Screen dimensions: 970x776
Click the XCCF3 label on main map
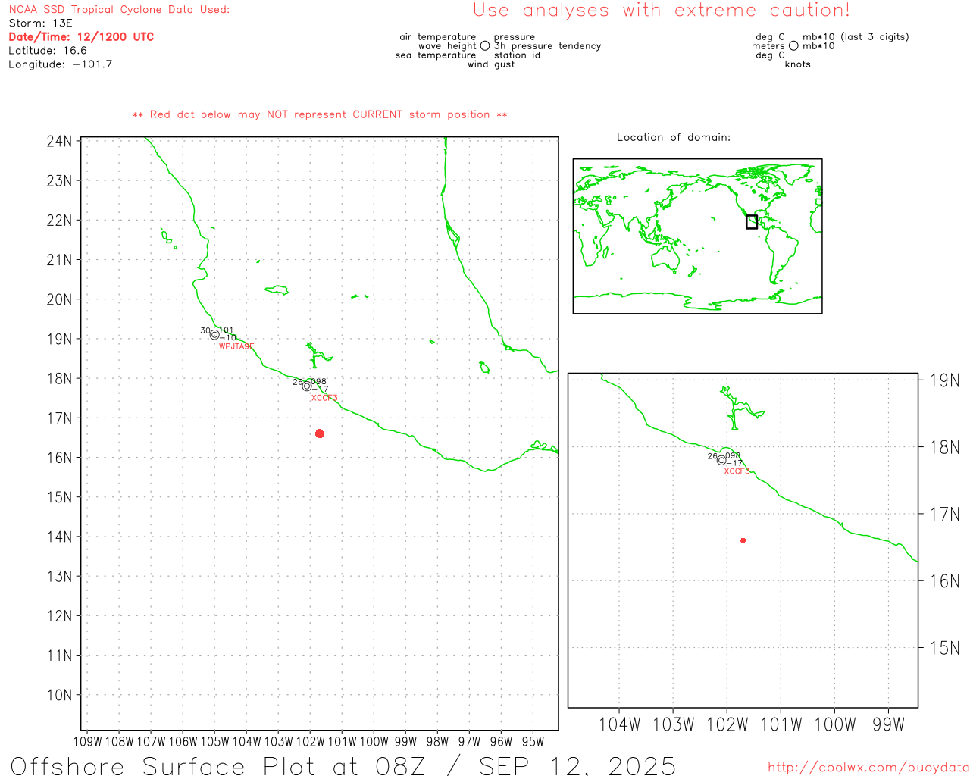pos(324,398)
